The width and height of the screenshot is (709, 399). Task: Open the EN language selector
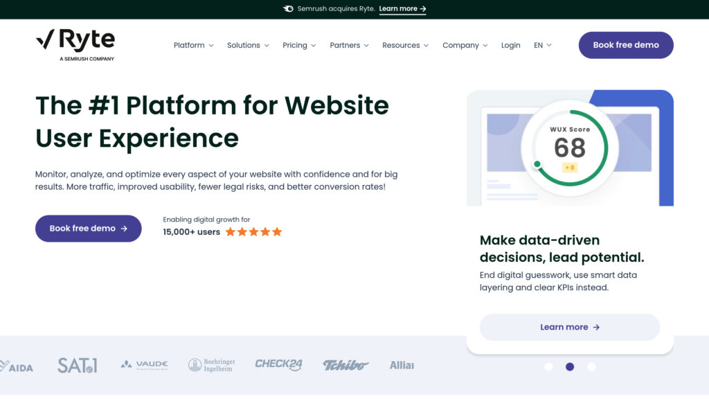tap(543, 45)
